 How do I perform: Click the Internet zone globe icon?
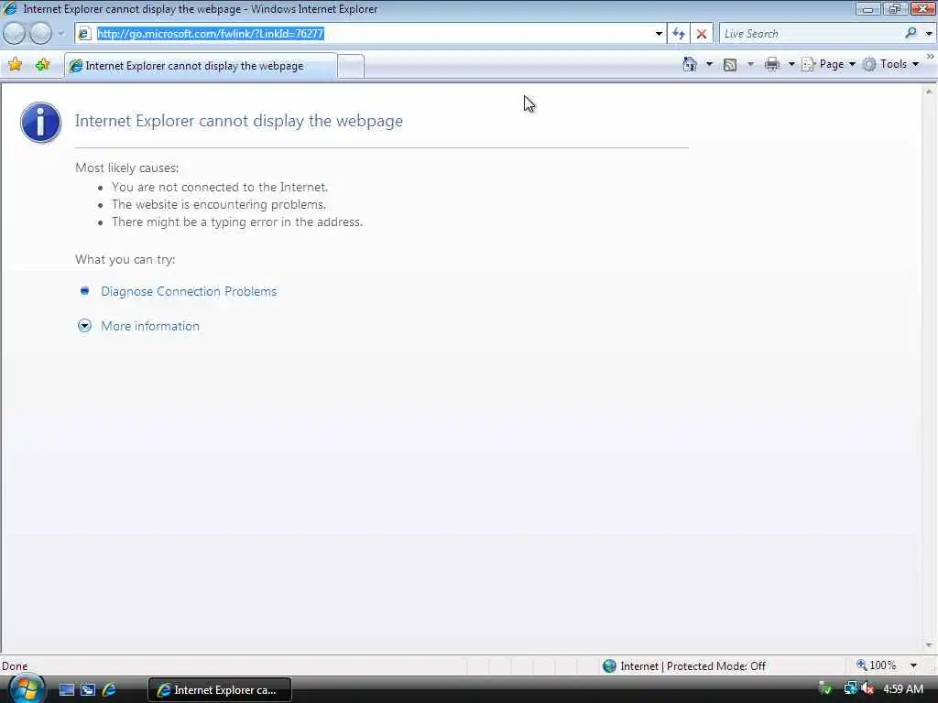coord(609,666)
